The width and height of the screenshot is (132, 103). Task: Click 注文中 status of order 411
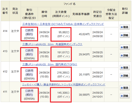[x=15, y=92]
